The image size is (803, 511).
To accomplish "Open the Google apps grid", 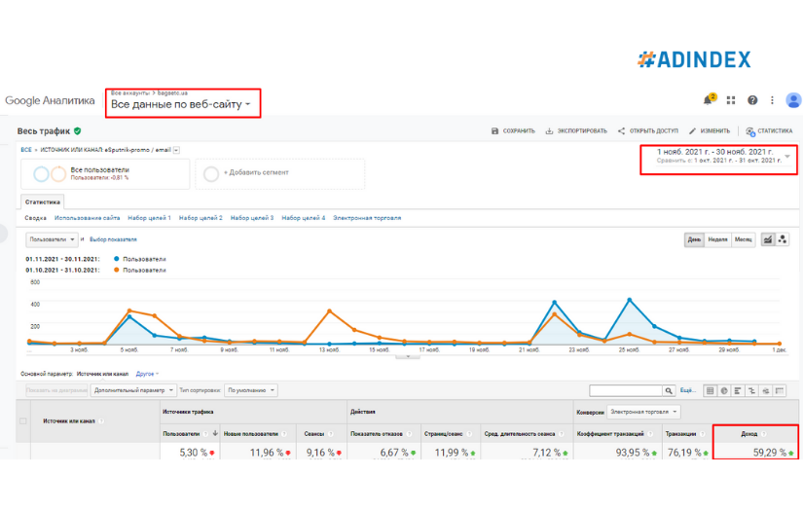I will coord(731,100).
